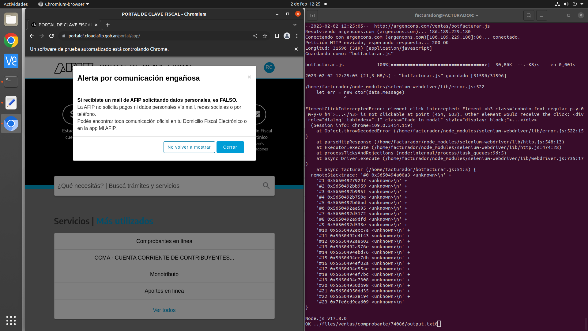Open clock and calendar menu
Viewport: 588px width, 331px height.
[x=306, y=4]
